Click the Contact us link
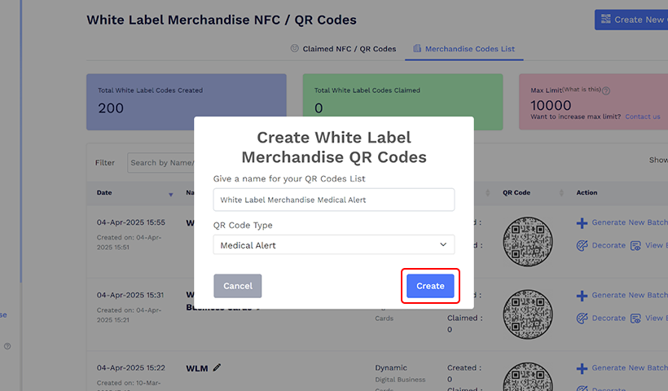 [643, 116]
